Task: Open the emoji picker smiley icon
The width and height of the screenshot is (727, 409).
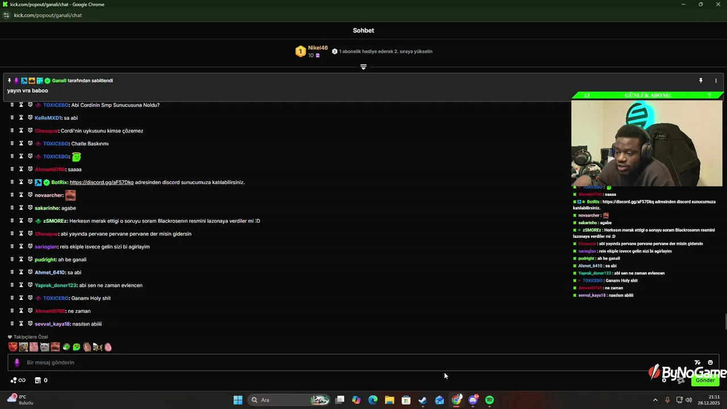Action: point(710,362)
